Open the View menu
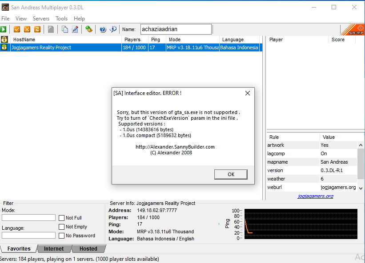Screen dimensions: 365x263 pos(21,19)
